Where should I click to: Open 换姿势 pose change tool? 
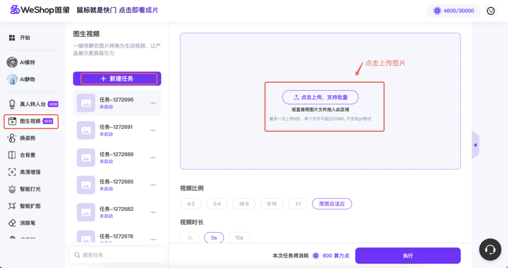[27, 138]
